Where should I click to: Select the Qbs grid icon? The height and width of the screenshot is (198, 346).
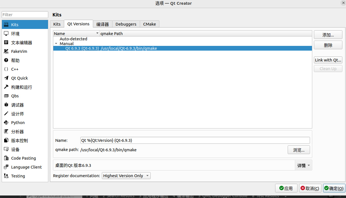[6, 96]
